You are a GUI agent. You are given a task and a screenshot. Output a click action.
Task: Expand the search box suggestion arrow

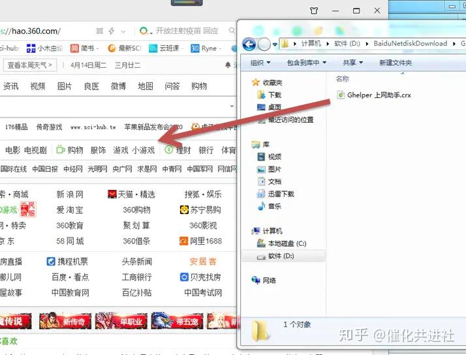232,106
